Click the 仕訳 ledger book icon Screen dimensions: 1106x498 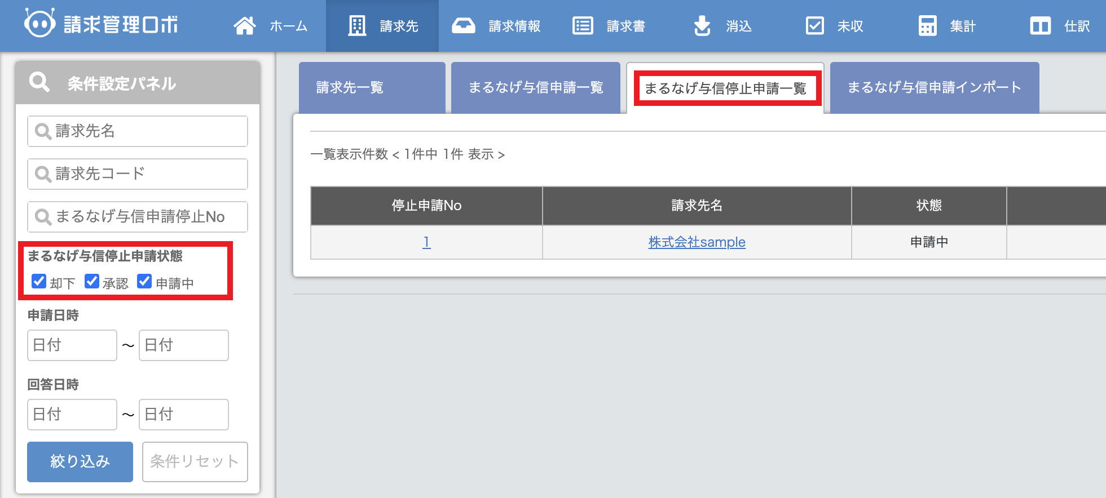1041,26
